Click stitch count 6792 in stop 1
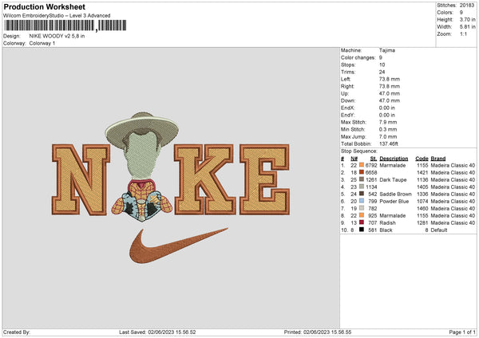 [371, 165]
